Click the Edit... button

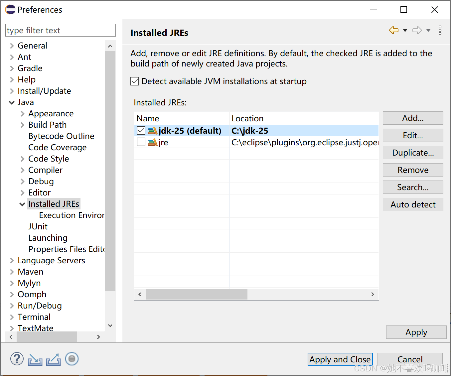coord(413,135)
